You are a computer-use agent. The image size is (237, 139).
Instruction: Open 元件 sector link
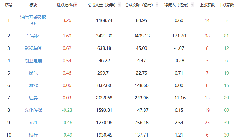click(x=33, y=123)
